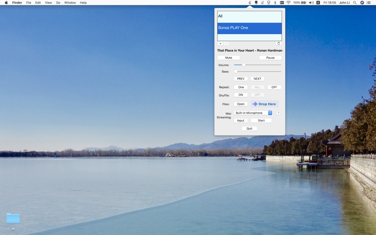Click the Open files button

pyautogui.click(x=241, y=104)
